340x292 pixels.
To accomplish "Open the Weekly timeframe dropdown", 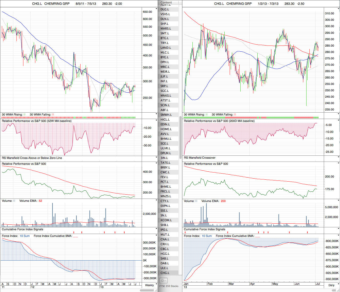I will (x=151, y=285).
